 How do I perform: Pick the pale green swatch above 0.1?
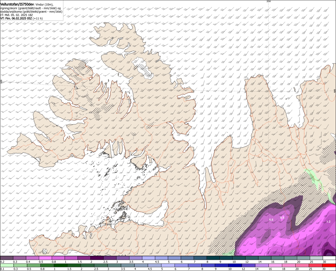point(7,265)
